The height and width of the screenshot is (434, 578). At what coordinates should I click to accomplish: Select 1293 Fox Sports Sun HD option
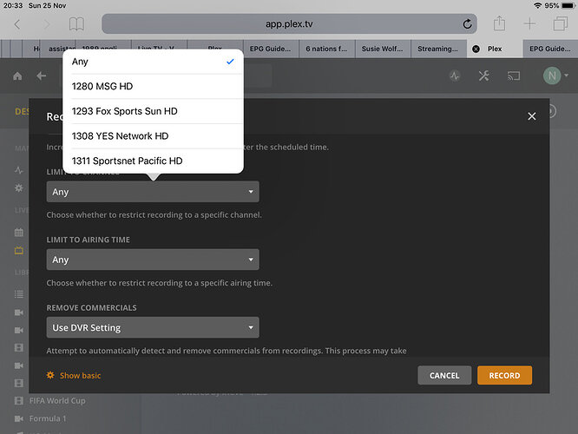point(153,111)
